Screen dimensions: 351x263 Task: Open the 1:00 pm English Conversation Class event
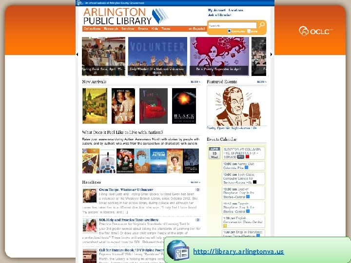[x=243, y=222]
